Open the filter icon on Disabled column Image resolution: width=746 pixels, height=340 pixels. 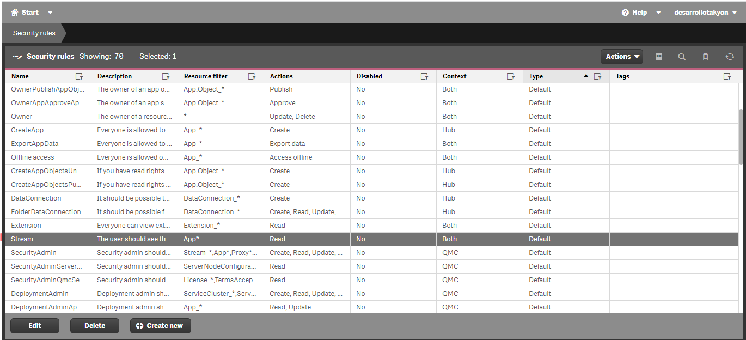[425, 76]
